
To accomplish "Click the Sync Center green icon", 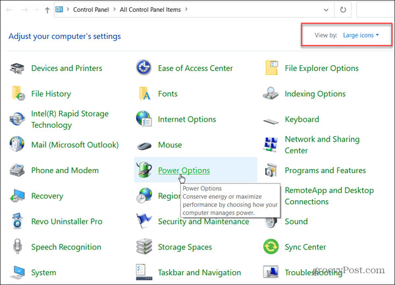I will coord(271,246).
